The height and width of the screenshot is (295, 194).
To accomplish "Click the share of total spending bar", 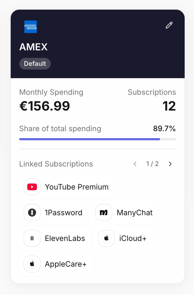I will (x=98, y=139).
